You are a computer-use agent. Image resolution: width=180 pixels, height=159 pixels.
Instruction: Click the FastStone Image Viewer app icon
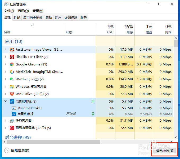pos(12,50)
